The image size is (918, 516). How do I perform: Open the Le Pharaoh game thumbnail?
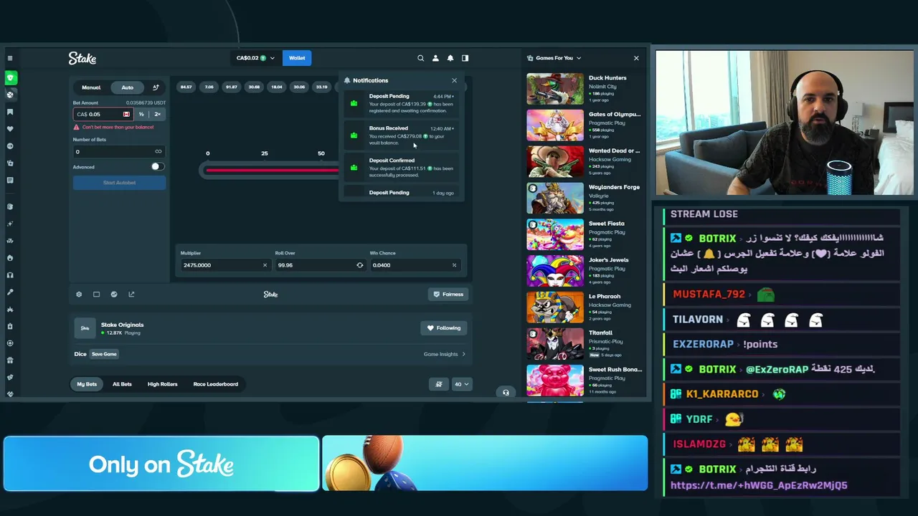tap(555, 308)
